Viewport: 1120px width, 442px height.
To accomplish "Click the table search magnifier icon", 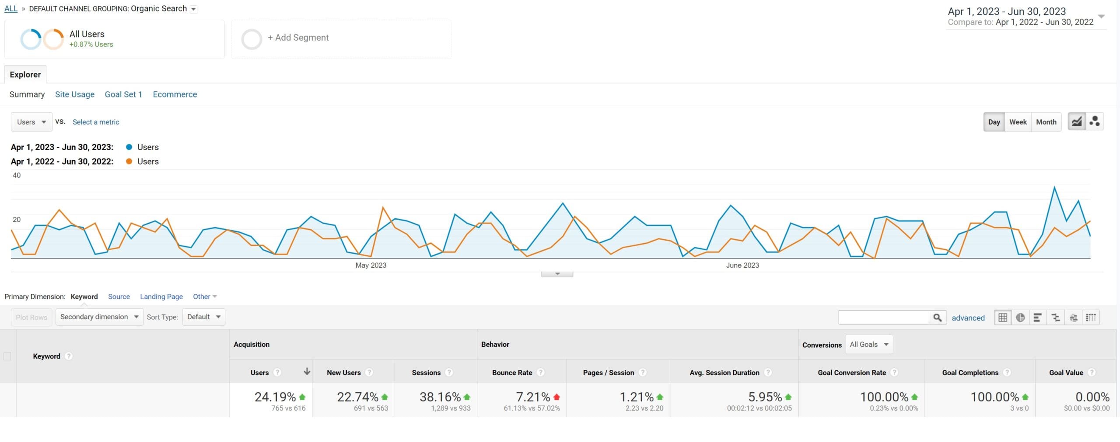I will 937,317.
